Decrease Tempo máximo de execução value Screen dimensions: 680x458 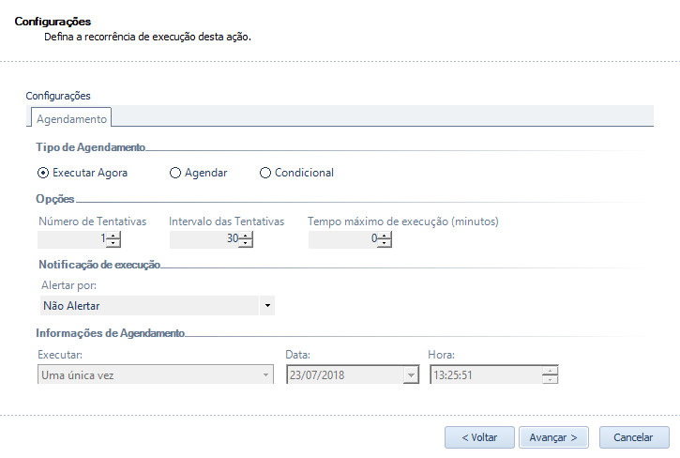[384, 242]
